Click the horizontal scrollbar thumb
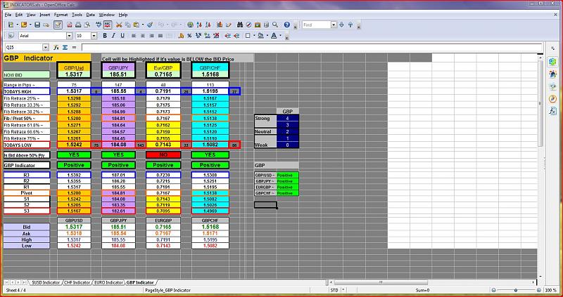Viewport: 563px width, 297px height. (x=381, y=282)
